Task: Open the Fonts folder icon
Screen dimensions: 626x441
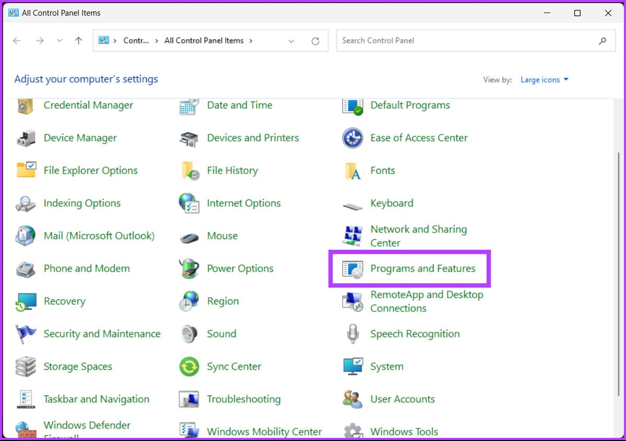Action: tap(353, 171)
